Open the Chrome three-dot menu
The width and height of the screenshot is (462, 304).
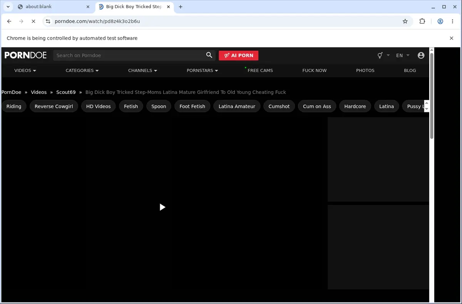[x=452, y=21]
